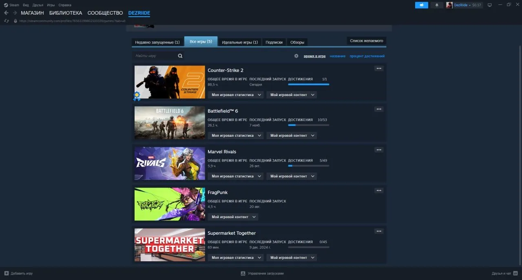Image resolution: width=522 pixels, height=280 pixels.
Task: Open the Друзья menu
Action: 38,5
